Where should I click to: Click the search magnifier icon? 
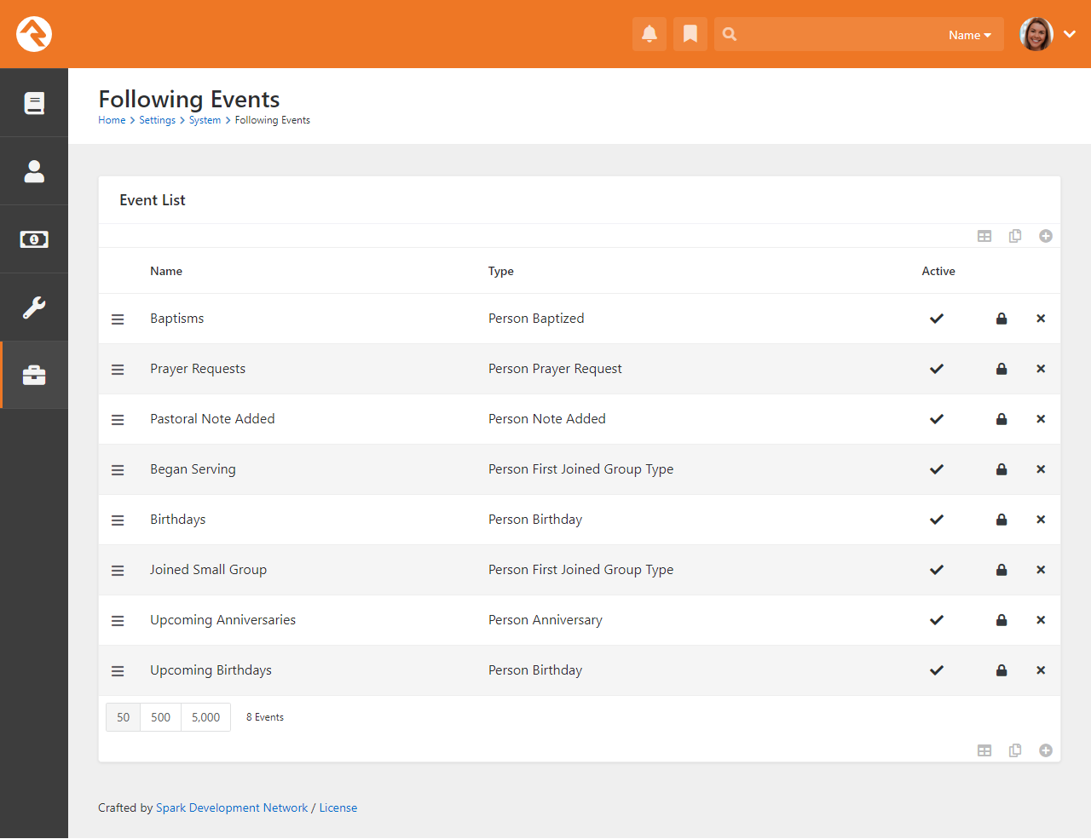[x=730, y=34]
